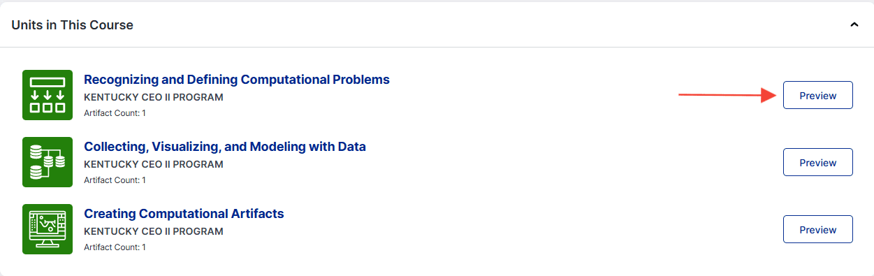Viewport: 874px width, 276px height.
Task: Click the Collecting, Visualizing, and Modeling database icon
Action: click(x=48, y=162)
